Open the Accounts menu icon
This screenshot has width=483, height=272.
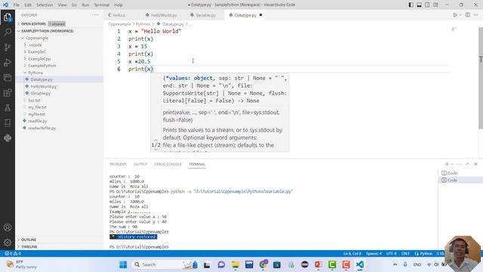pos(8,227)
